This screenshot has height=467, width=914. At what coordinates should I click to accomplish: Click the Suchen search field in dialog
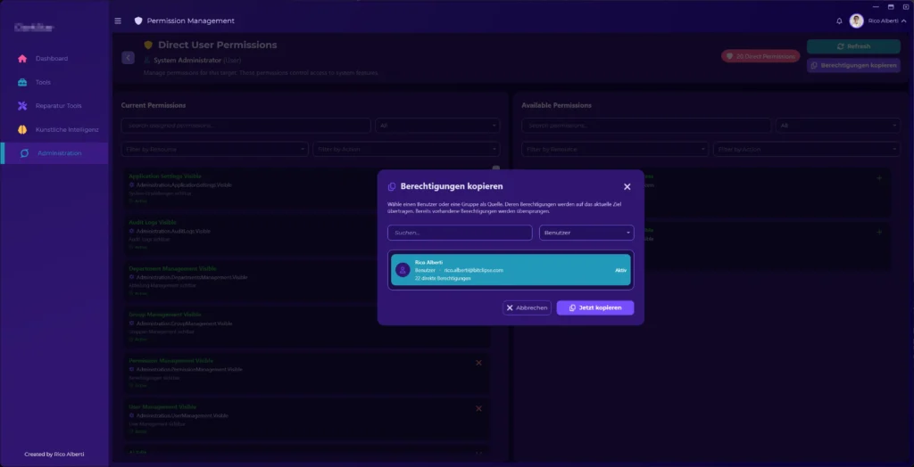point(460,233)
